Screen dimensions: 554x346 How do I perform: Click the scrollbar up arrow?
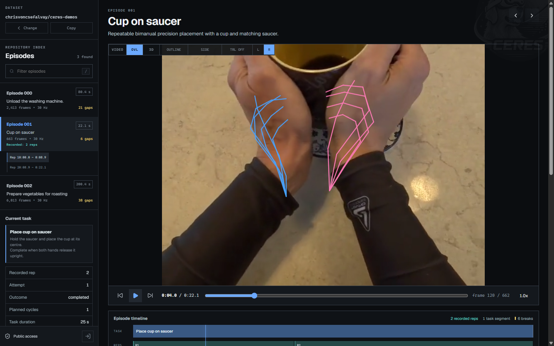[x=551, y=3]
